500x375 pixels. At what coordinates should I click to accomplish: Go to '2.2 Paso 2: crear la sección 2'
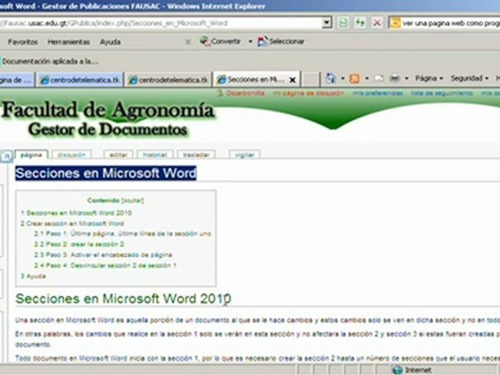click(79, 244)
